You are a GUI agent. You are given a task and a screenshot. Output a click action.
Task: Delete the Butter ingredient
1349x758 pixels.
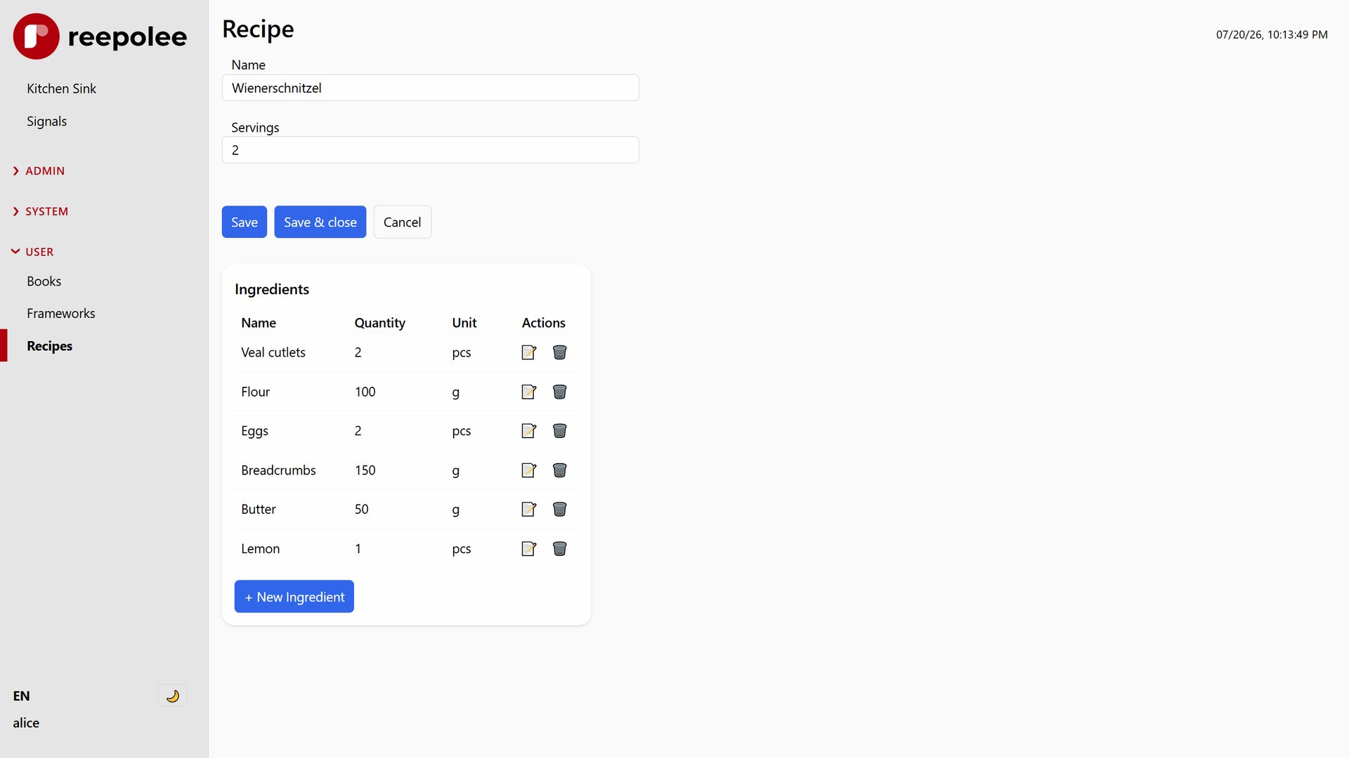559,510
